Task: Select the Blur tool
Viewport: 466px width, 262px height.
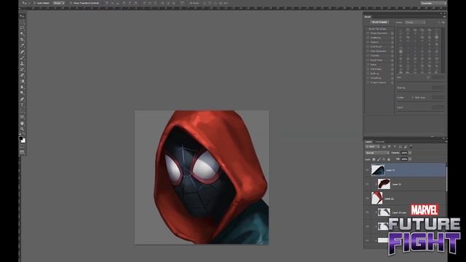Action: click(23, 87)
